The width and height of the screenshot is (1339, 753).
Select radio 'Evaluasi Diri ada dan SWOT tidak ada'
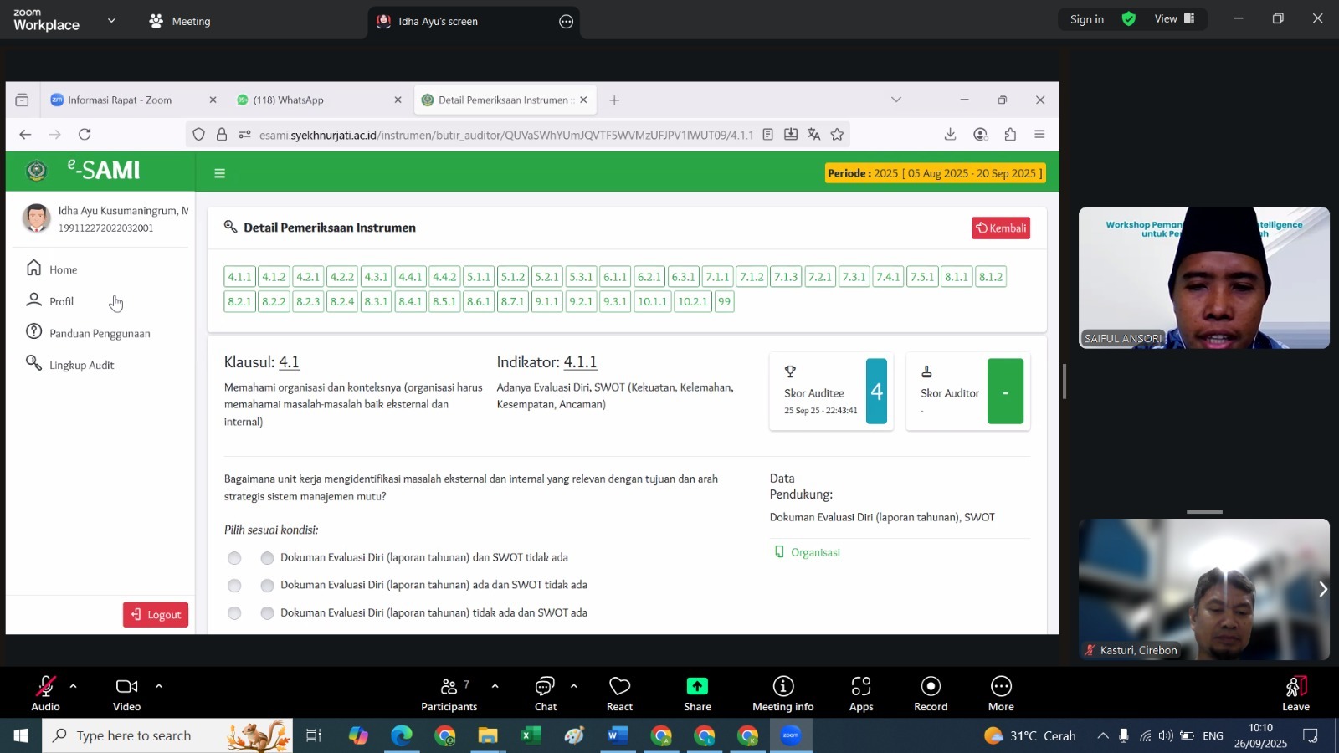(x=267, y=586)
